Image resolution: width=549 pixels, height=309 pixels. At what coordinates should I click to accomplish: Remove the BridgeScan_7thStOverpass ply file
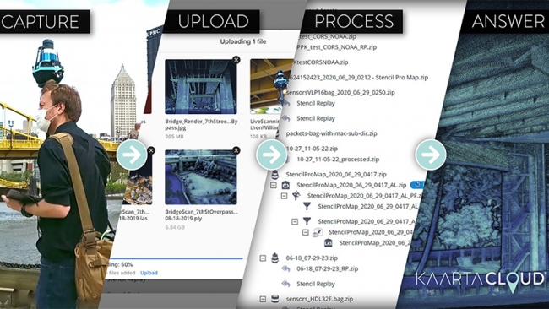pos(236,150)
